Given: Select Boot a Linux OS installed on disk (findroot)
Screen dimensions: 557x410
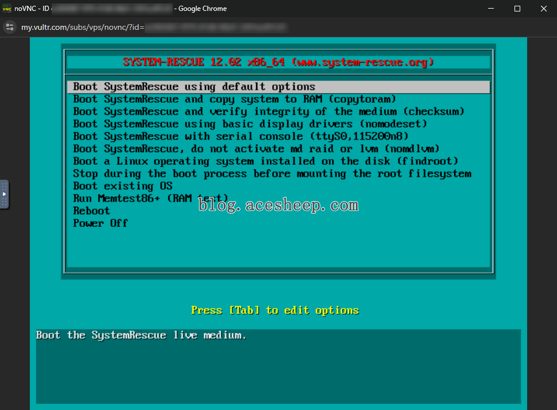Looking at the screenshot, I should point(266,161).
